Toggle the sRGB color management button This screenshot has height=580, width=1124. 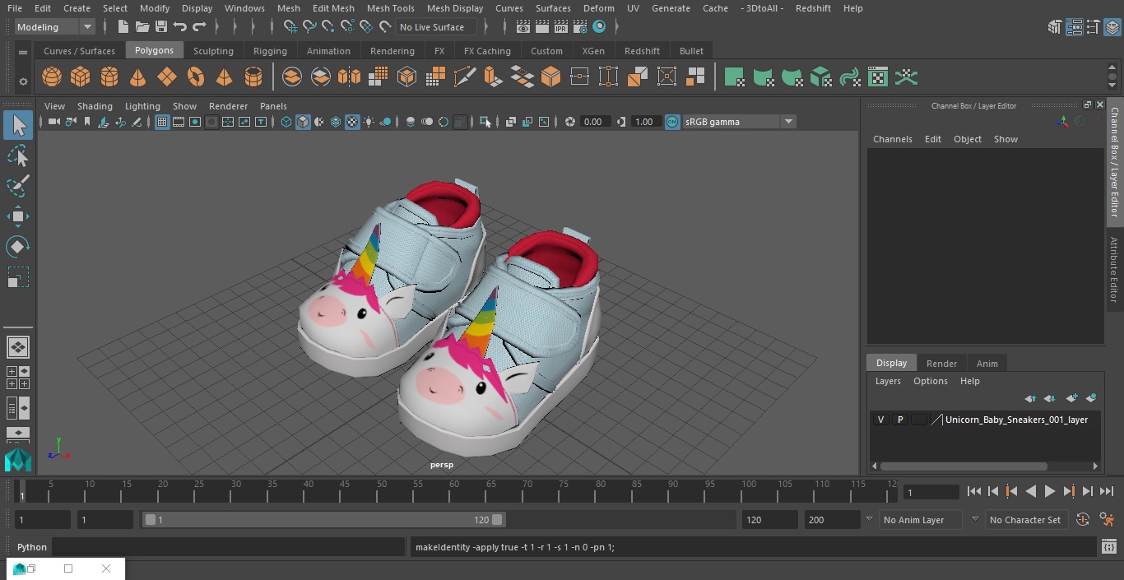[x=672, y=122]
